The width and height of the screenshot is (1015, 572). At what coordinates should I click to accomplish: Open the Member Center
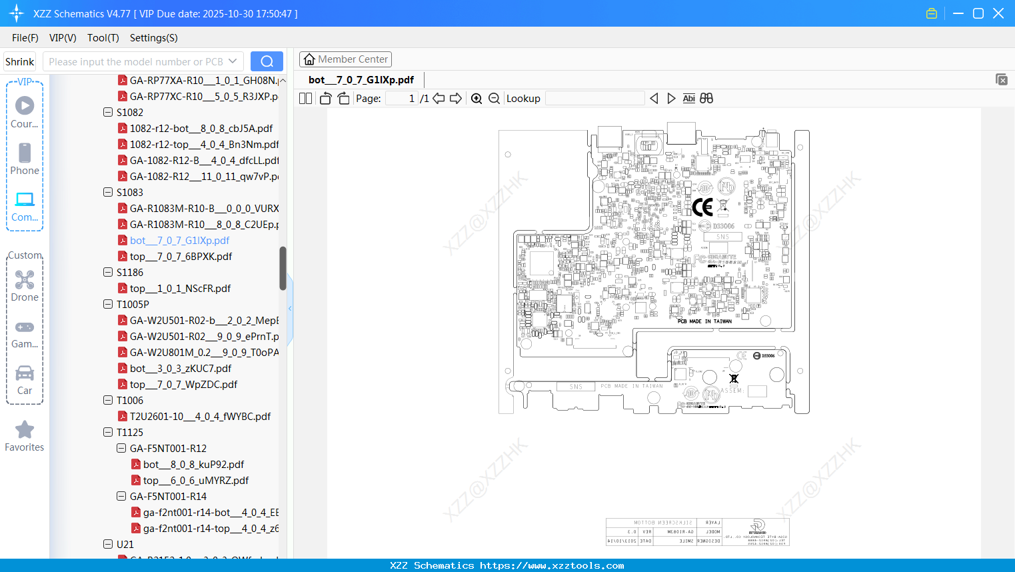[x=345, y=59]
